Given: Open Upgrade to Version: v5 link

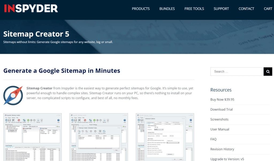Looking at the screenshot, I should (227, 159).
